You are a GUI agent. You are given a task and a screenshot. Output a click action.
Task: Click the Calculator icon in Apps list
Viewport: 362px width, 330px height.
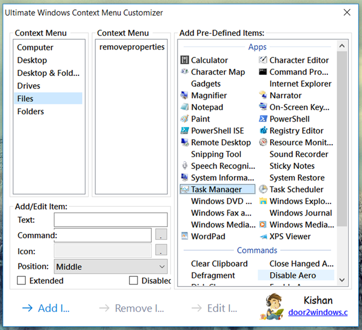point(184,60)
